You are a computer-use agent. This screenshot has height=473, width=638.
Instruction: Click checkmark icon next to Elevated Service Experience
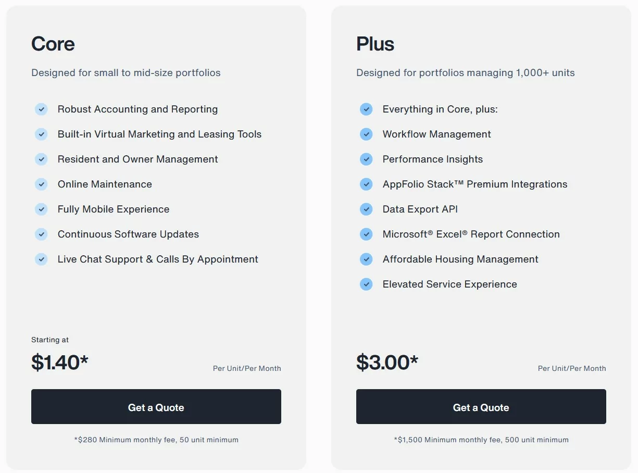tap(366, 284)
